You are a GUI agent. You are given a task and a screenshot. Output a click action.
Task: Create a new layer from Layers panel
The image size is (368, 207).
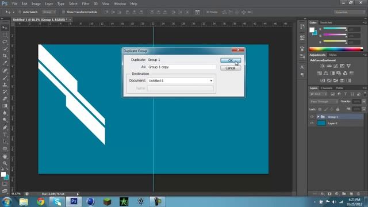(x=351, y=194)
